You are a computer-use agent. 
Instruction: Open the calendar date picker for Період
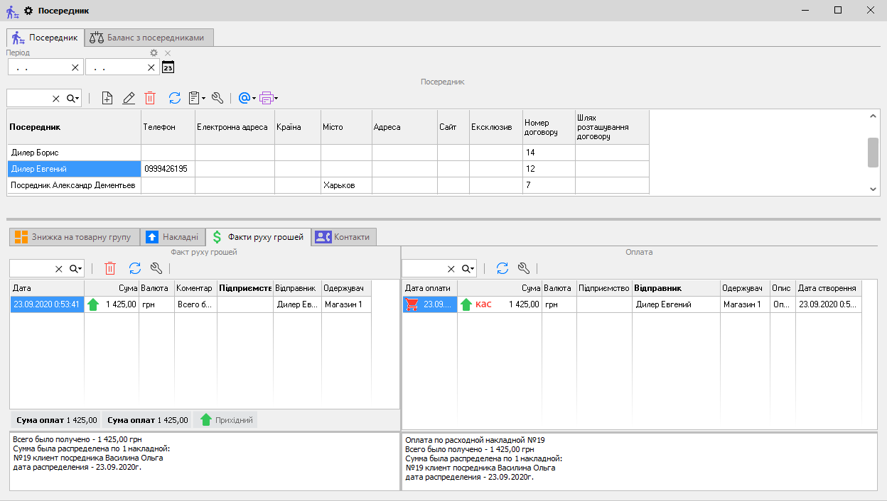coord(168,67)
